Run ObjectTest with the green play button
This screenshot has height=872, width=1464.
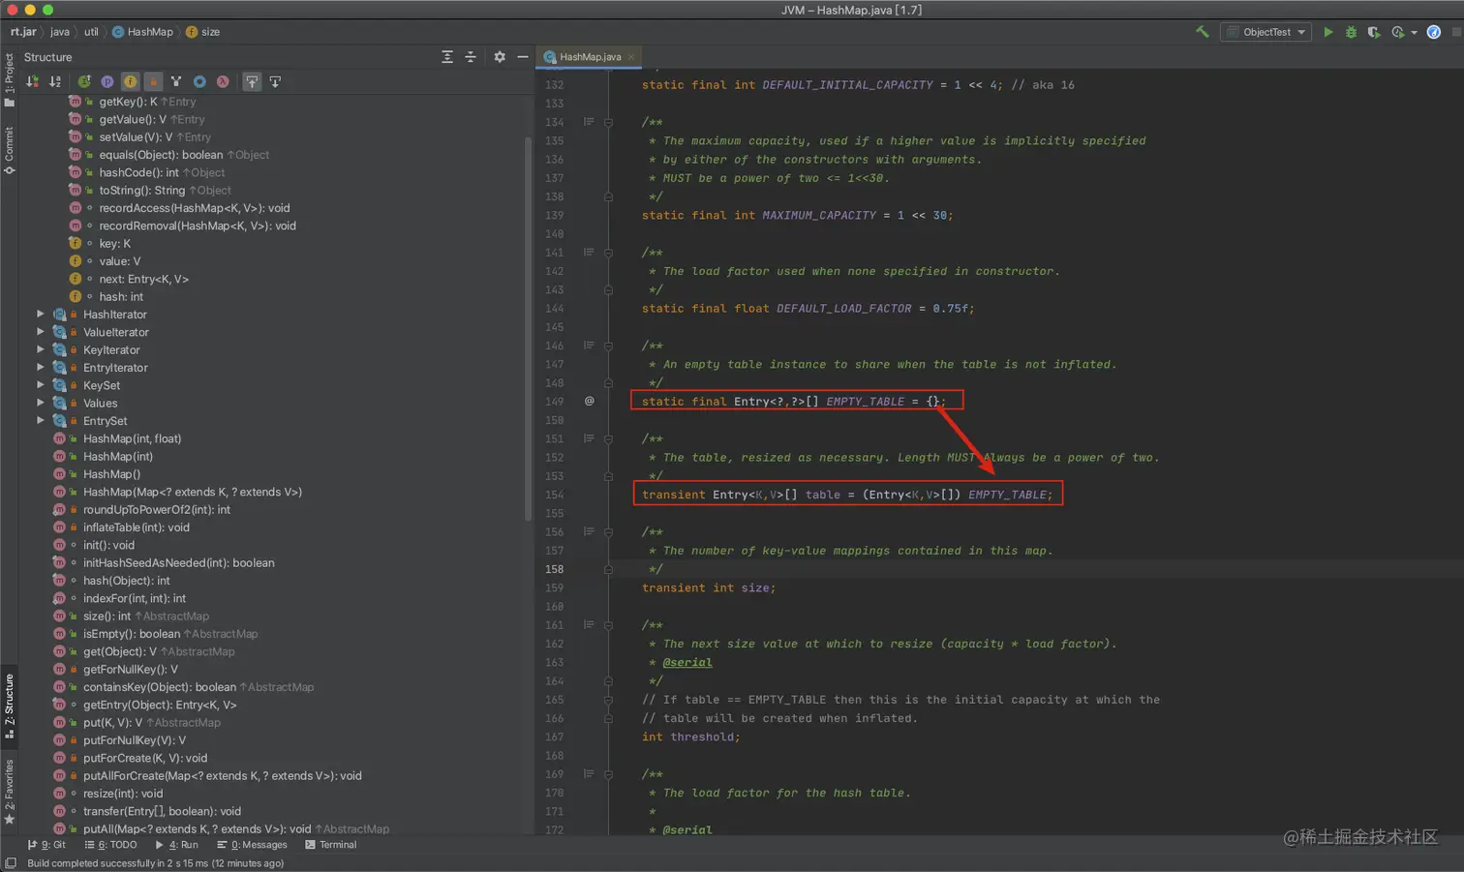point(1328,32)
